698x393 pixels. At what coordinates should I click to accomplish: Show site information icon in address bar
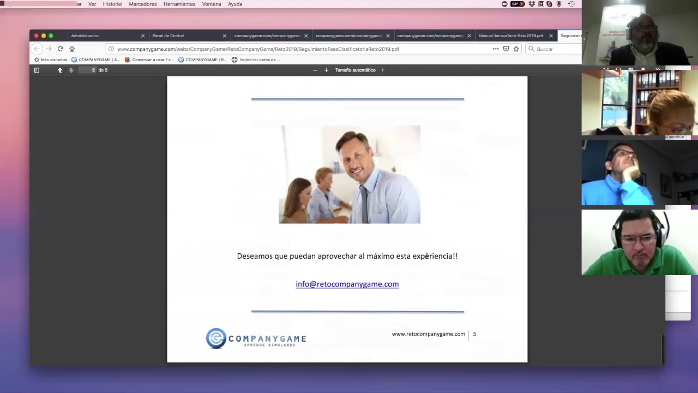(111, 49)
